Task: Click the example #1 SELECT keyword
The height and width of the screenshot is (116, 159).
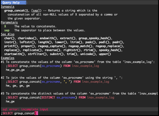Action: click(13, 66)
